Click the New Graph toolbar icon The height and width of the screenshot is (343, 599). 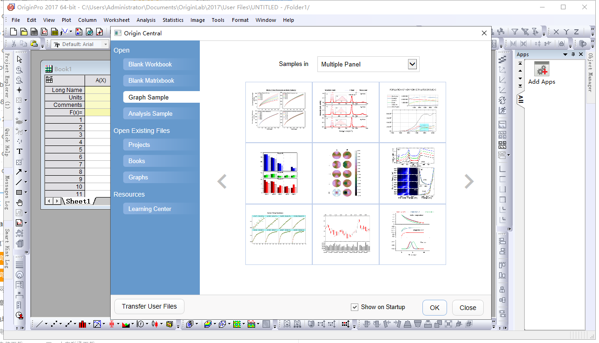44,32
